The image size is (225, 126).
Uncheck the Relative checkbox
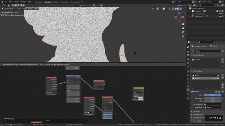[192, 92]
